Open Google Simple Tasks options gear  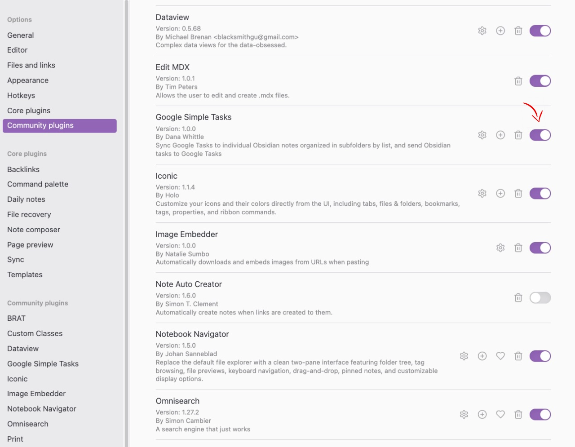(x=482, y=135)
